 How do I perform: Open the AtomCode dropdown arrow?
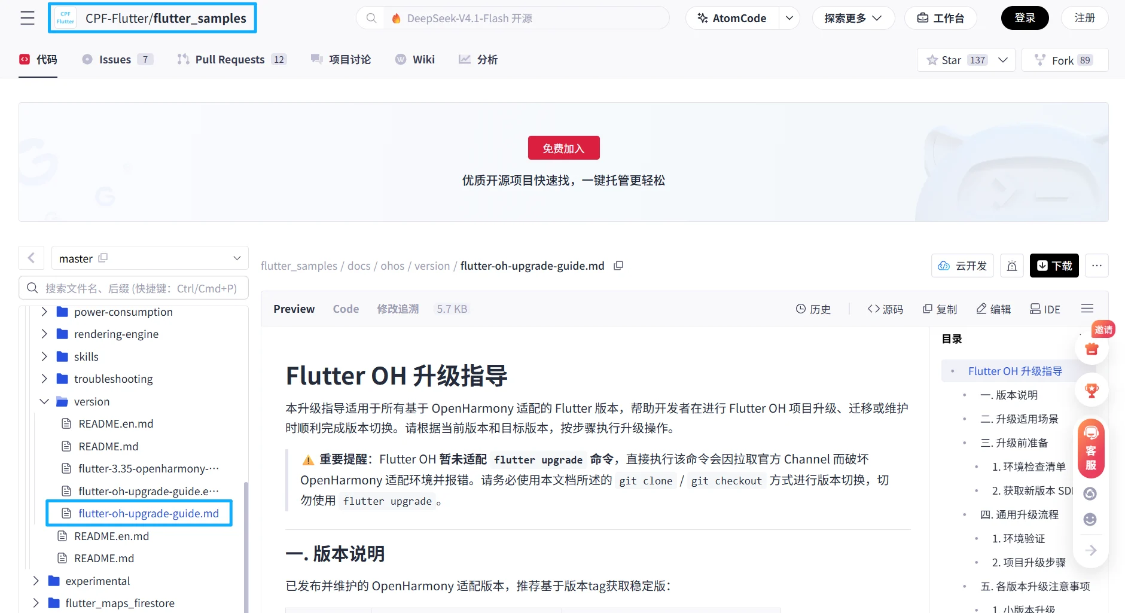coord(789,18)
